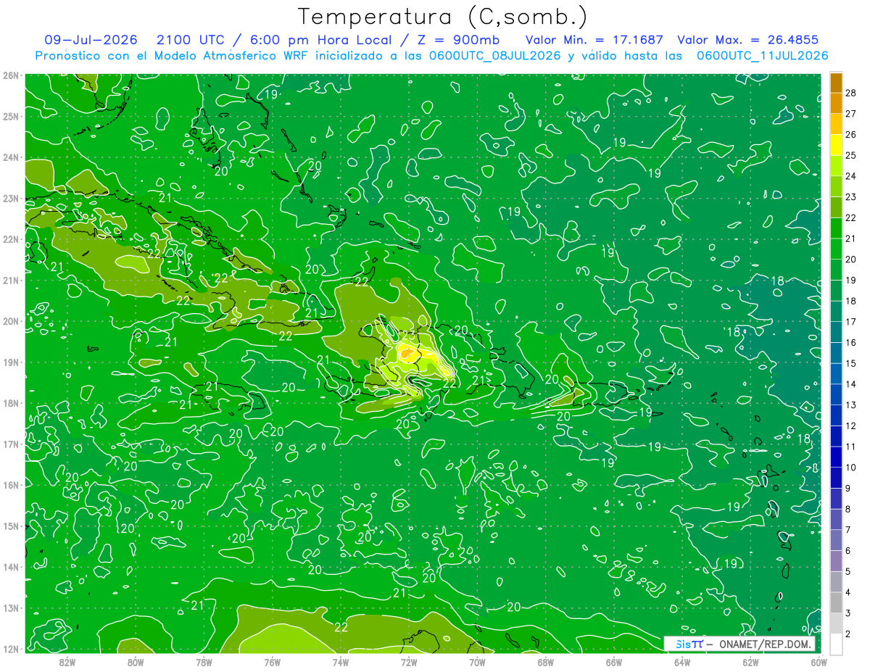870x672 pixels.
Task: Click the "Temperatura (C,somb.)" chart title
Action: tap(442, 17)
